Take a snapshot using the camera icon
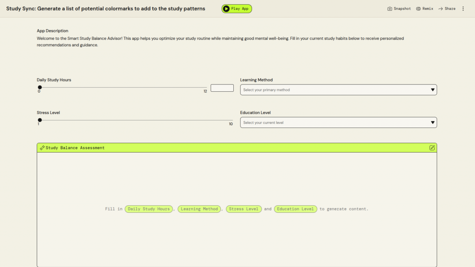 point(390,9)
